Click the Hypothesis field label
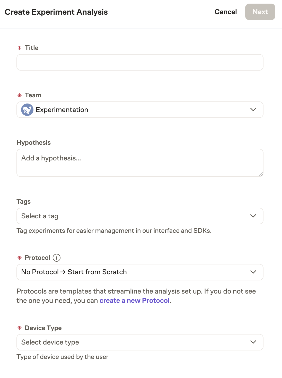Viewport: 282px width, 378px height. pyautogui.click(x=33, y=142)
